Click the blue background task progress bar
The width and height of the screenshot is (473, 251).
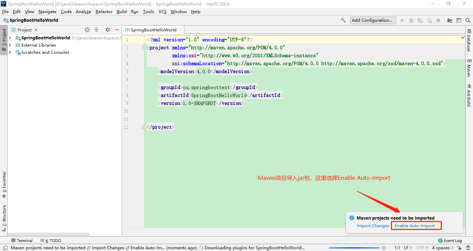[x=354, y=248]
